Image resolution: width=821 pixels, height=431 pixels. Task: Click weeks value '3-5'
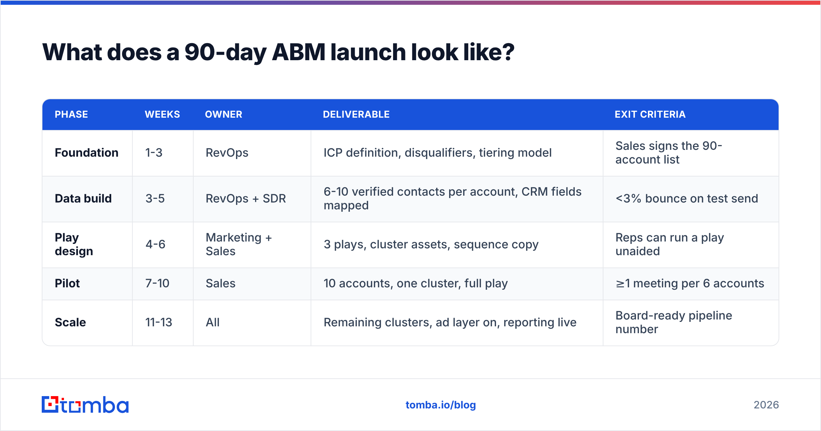[x=155, y=198]
